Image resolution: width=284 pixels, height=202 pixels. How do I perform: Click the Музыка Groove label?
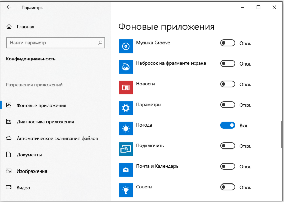153,43
